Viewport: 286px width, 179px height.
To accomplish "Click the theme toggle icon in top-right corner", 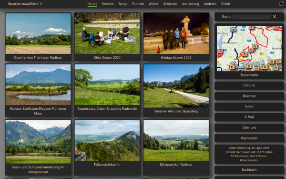I will (x=281, y=4).
